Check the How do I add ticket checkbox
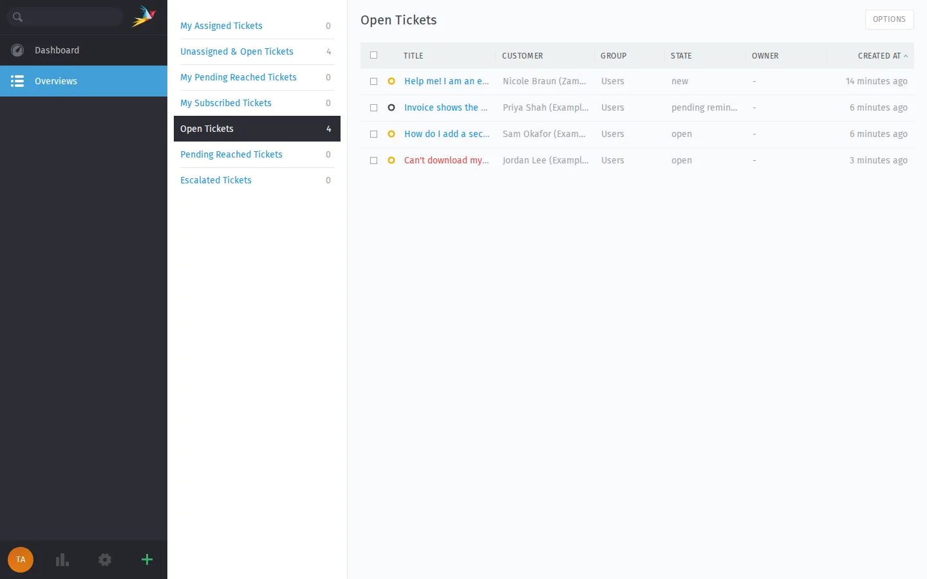927x579 pixels. (374, 134)
